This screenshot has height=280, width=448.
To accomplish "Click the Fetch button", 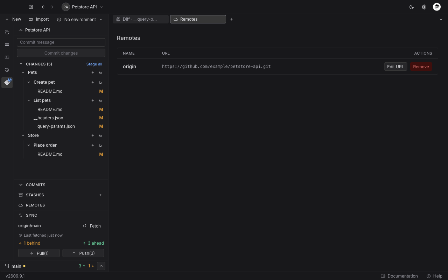I will pos(92,226).
